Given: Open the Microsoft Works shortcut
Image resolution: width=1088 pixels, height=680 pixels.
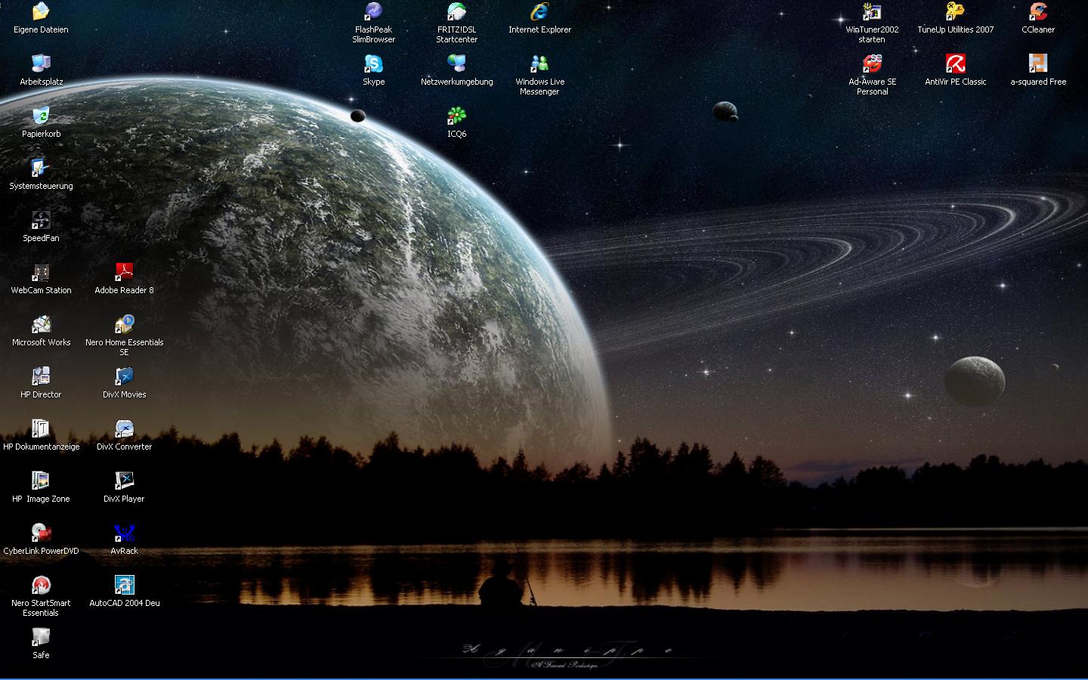Looking at the screenshot, I should (41, 324).
